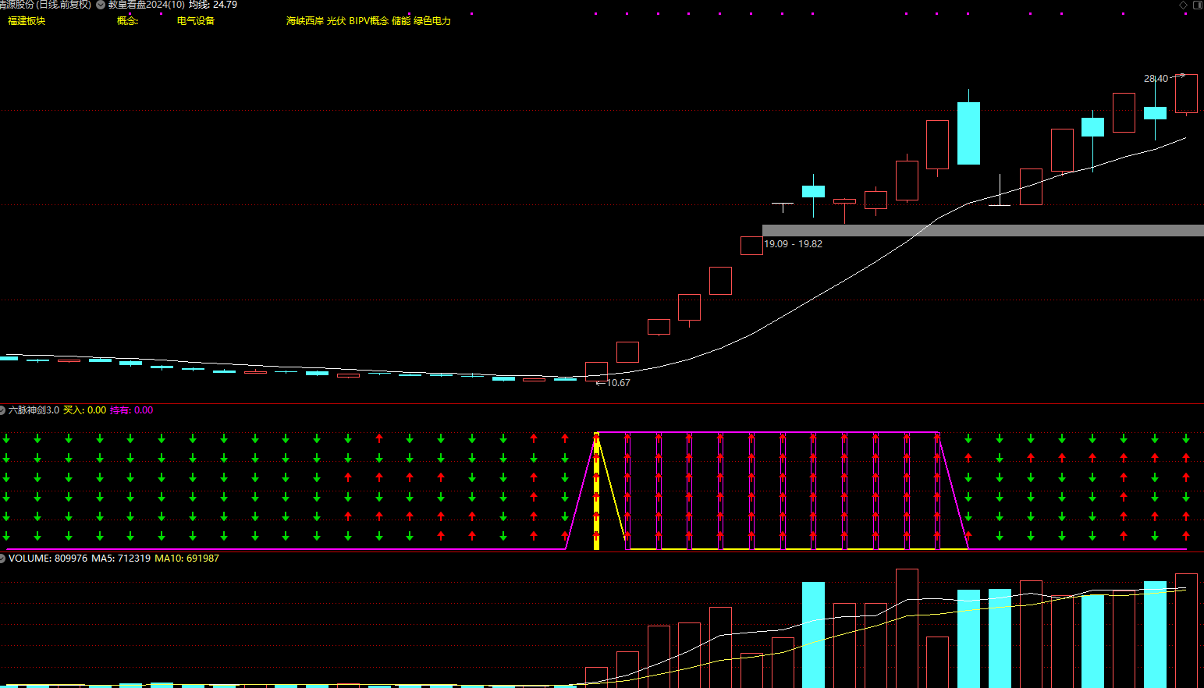Click the MA10: 691987 value

187,559
